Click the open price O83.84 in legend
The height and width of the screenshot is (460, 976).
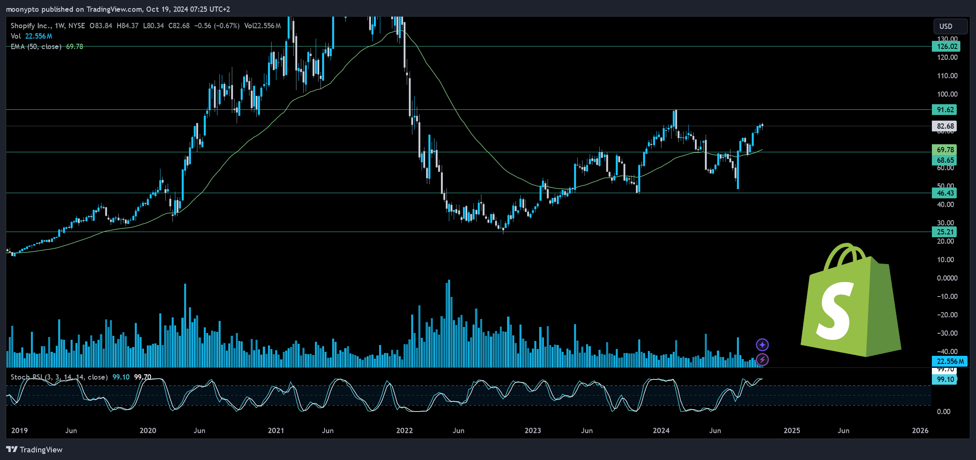coord(101,26)
